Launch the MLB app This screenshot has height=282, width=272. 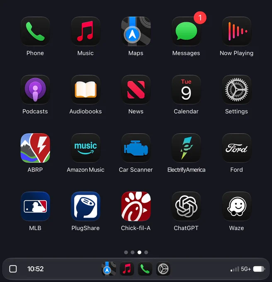pos(35,206)
